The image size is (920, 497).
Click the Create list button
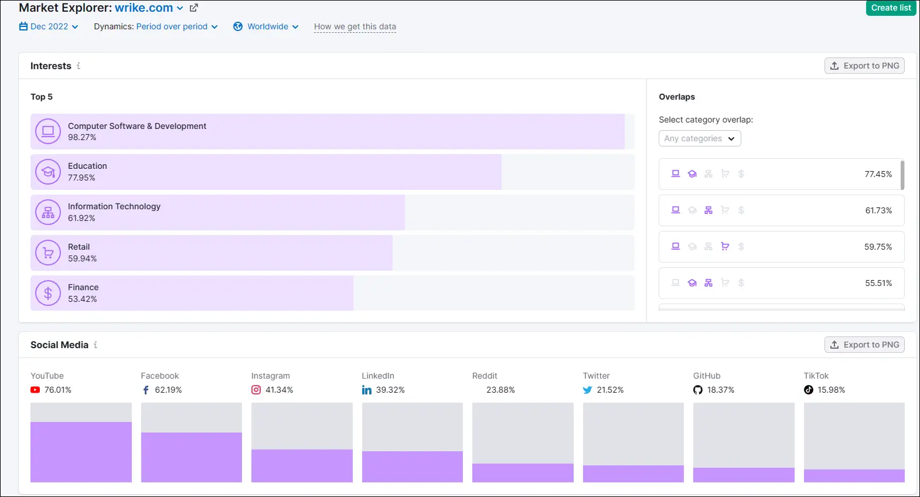click(x=891, y=8)
